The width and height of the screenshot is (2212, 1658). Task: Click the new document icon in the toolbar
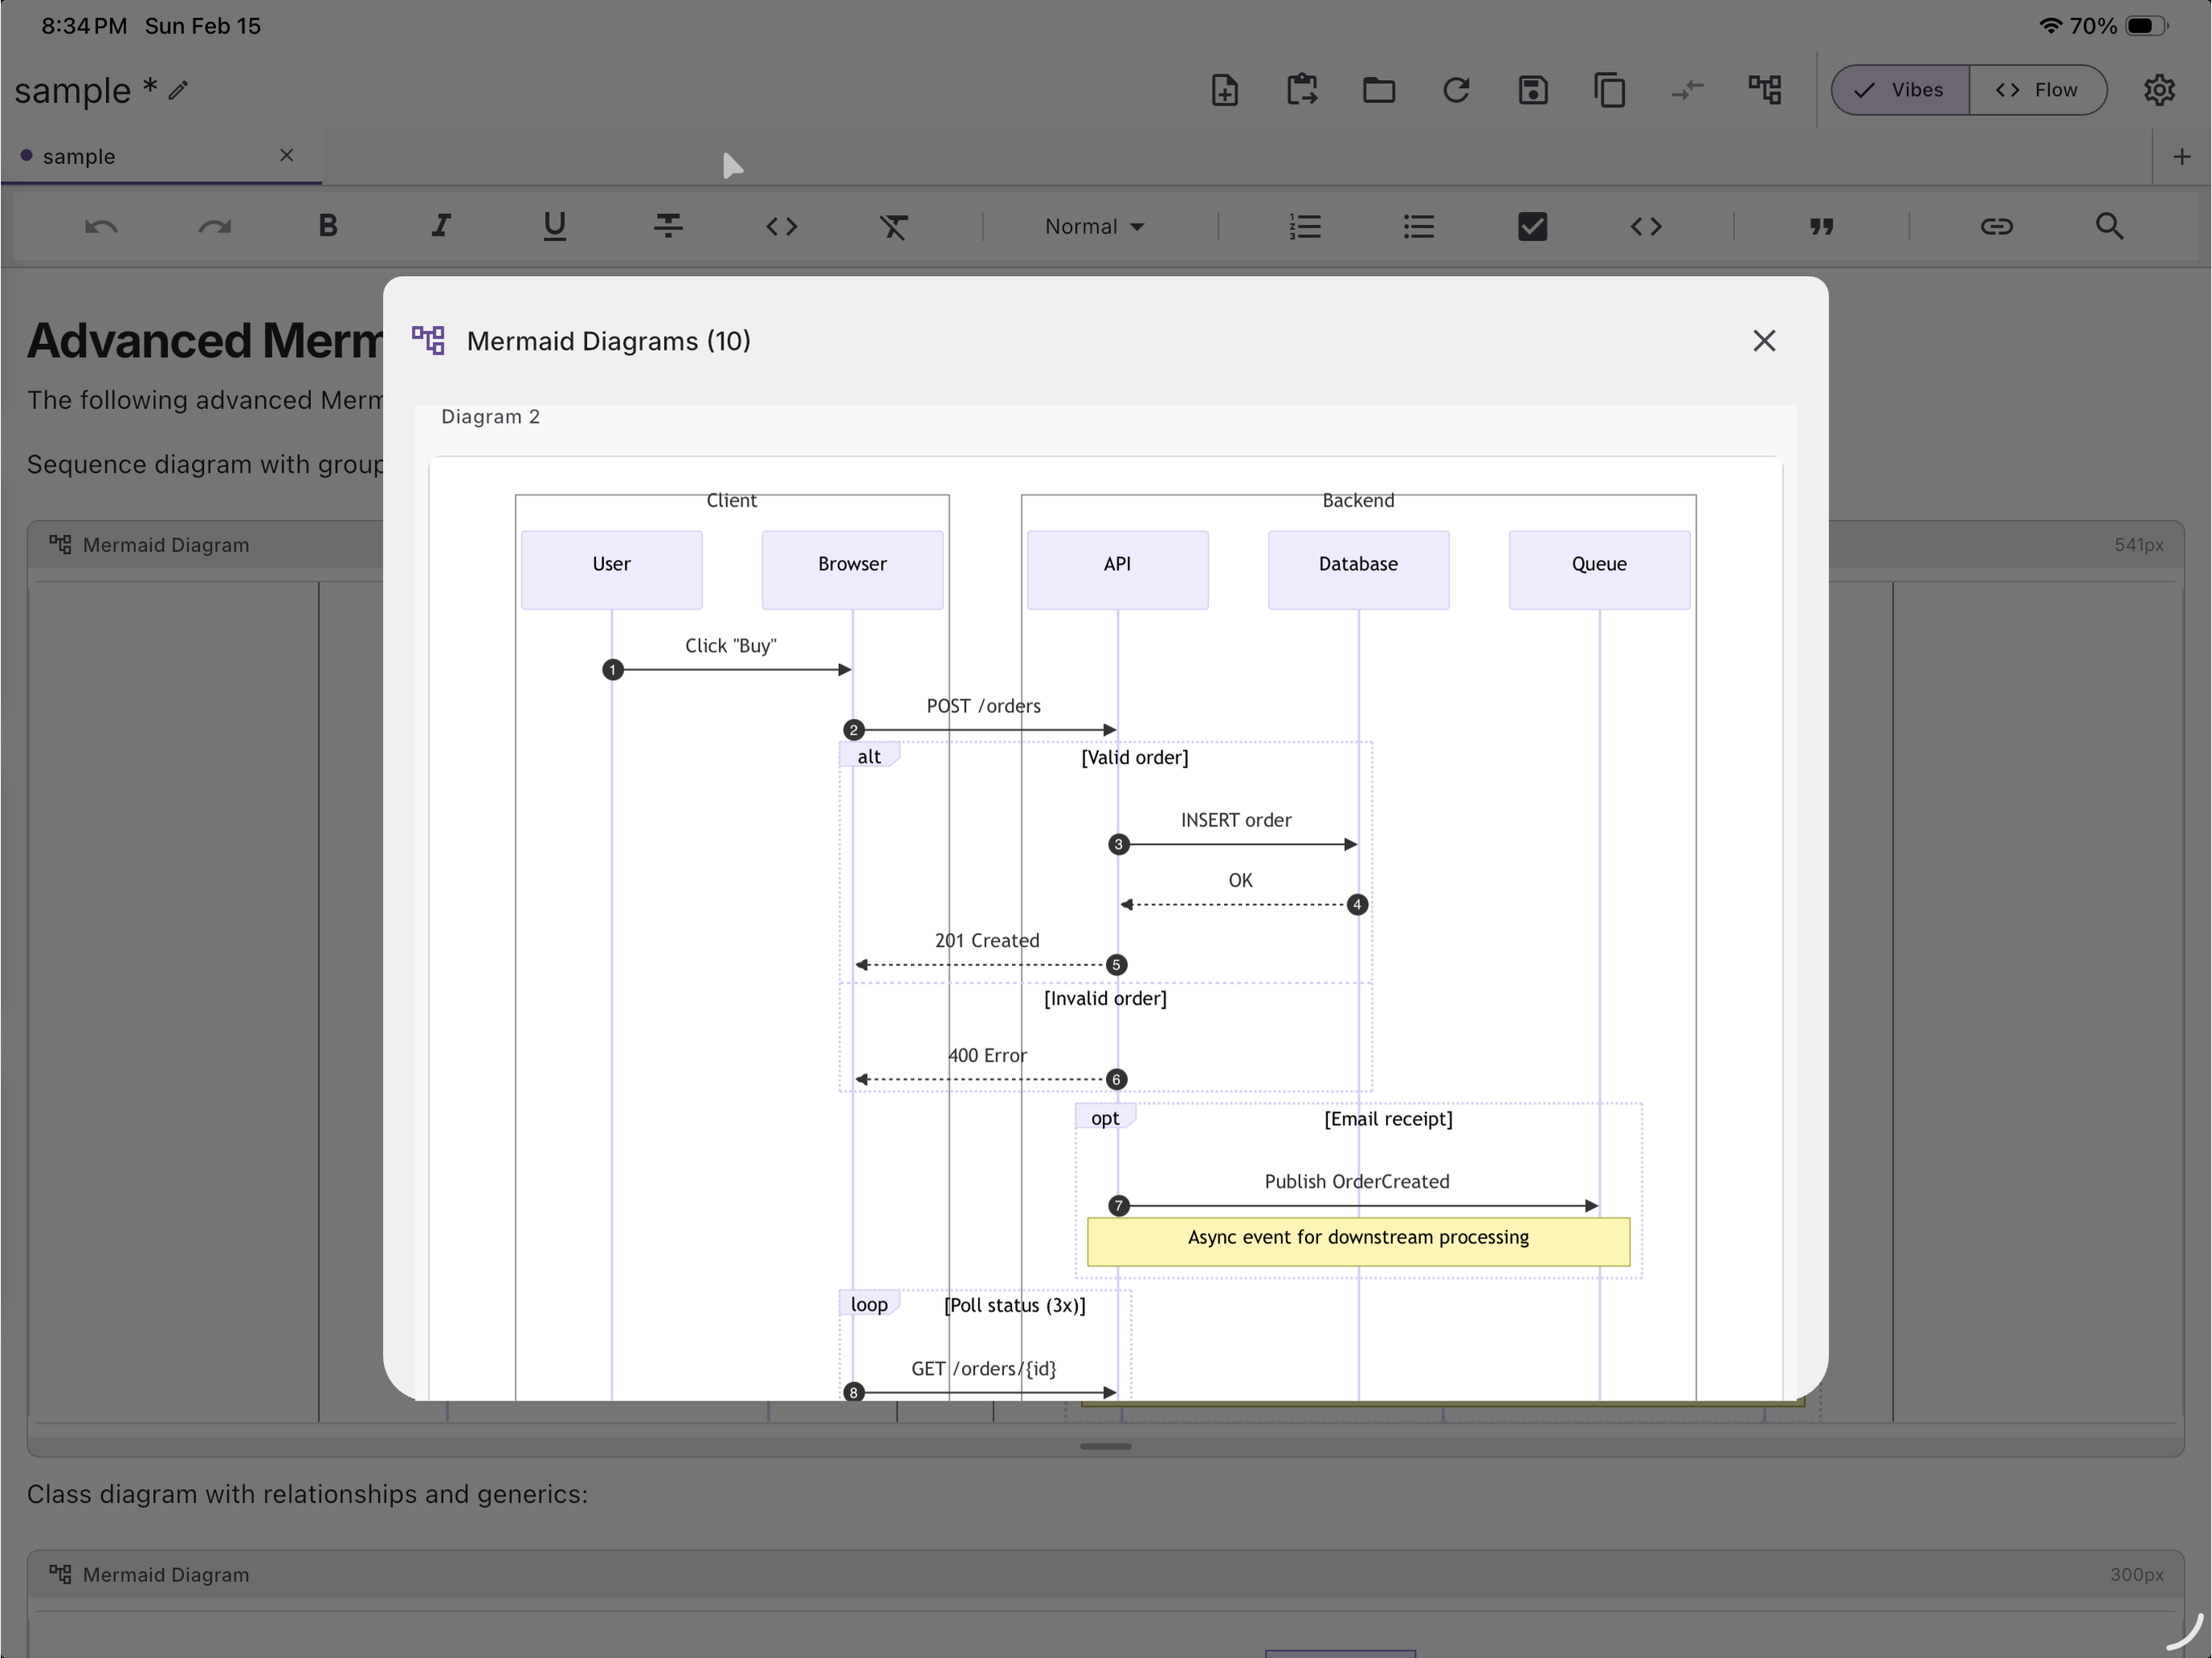pos(1224,90)
